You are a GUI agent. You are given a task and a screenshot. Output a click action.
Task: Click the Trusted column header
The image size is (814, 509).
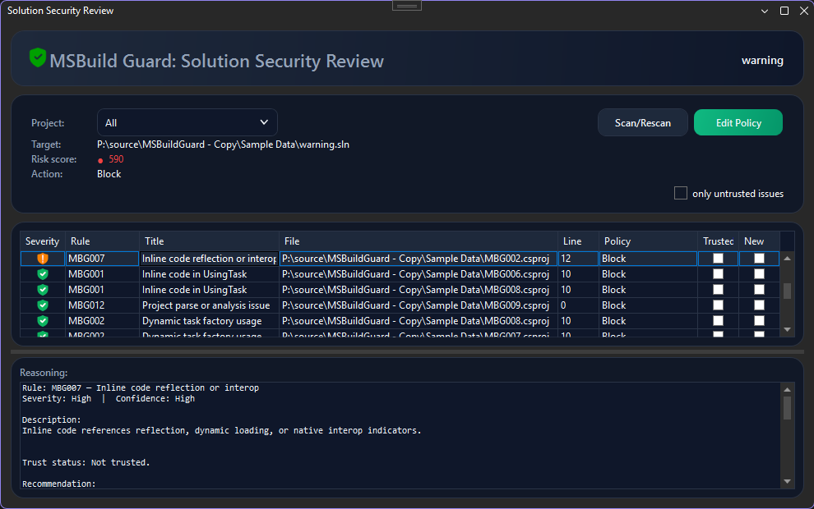pos(718,241)
